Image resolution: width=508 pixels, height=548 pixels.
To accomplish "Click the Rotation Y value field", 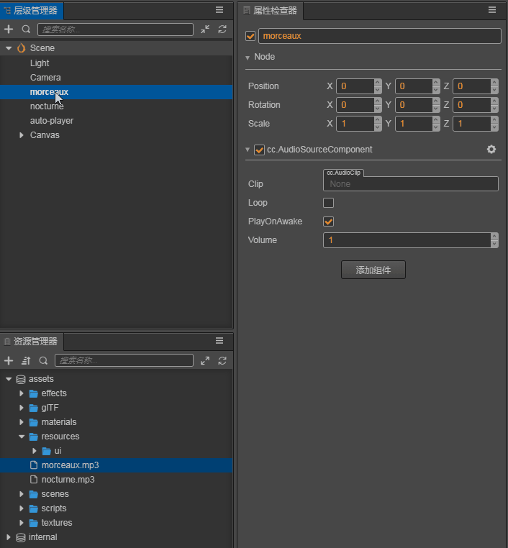I will [x=414, y=105].
